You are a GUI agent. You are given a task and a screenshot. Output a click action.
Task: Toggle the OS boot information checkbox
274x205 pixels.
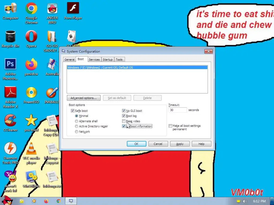point(124,126)
